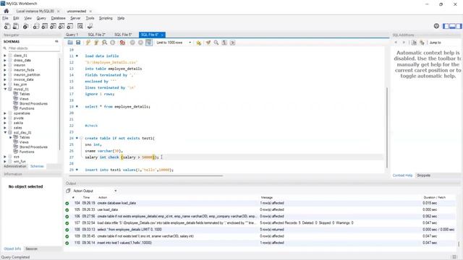Toggle the left sidebar panel visibility

click(446, 26)
